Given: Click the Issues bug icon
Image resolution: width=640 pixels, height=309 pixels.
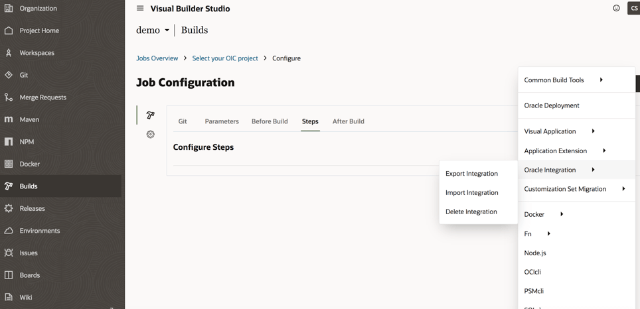Looking at the screenshot, I should [x=9, y=253].
